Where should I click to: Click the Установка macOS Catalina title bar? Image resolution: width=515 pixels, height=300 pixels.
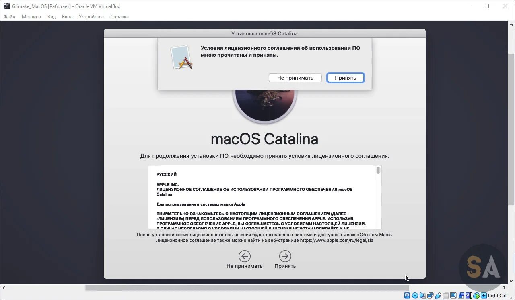point(264,33)
